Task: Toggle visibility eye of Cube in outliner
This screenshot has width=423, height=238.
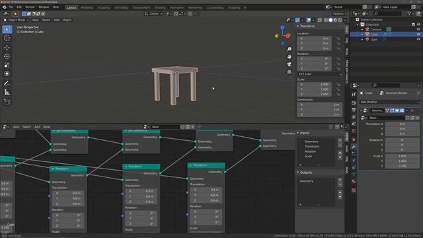Action: pyautogui.click(x=418, y=34)
